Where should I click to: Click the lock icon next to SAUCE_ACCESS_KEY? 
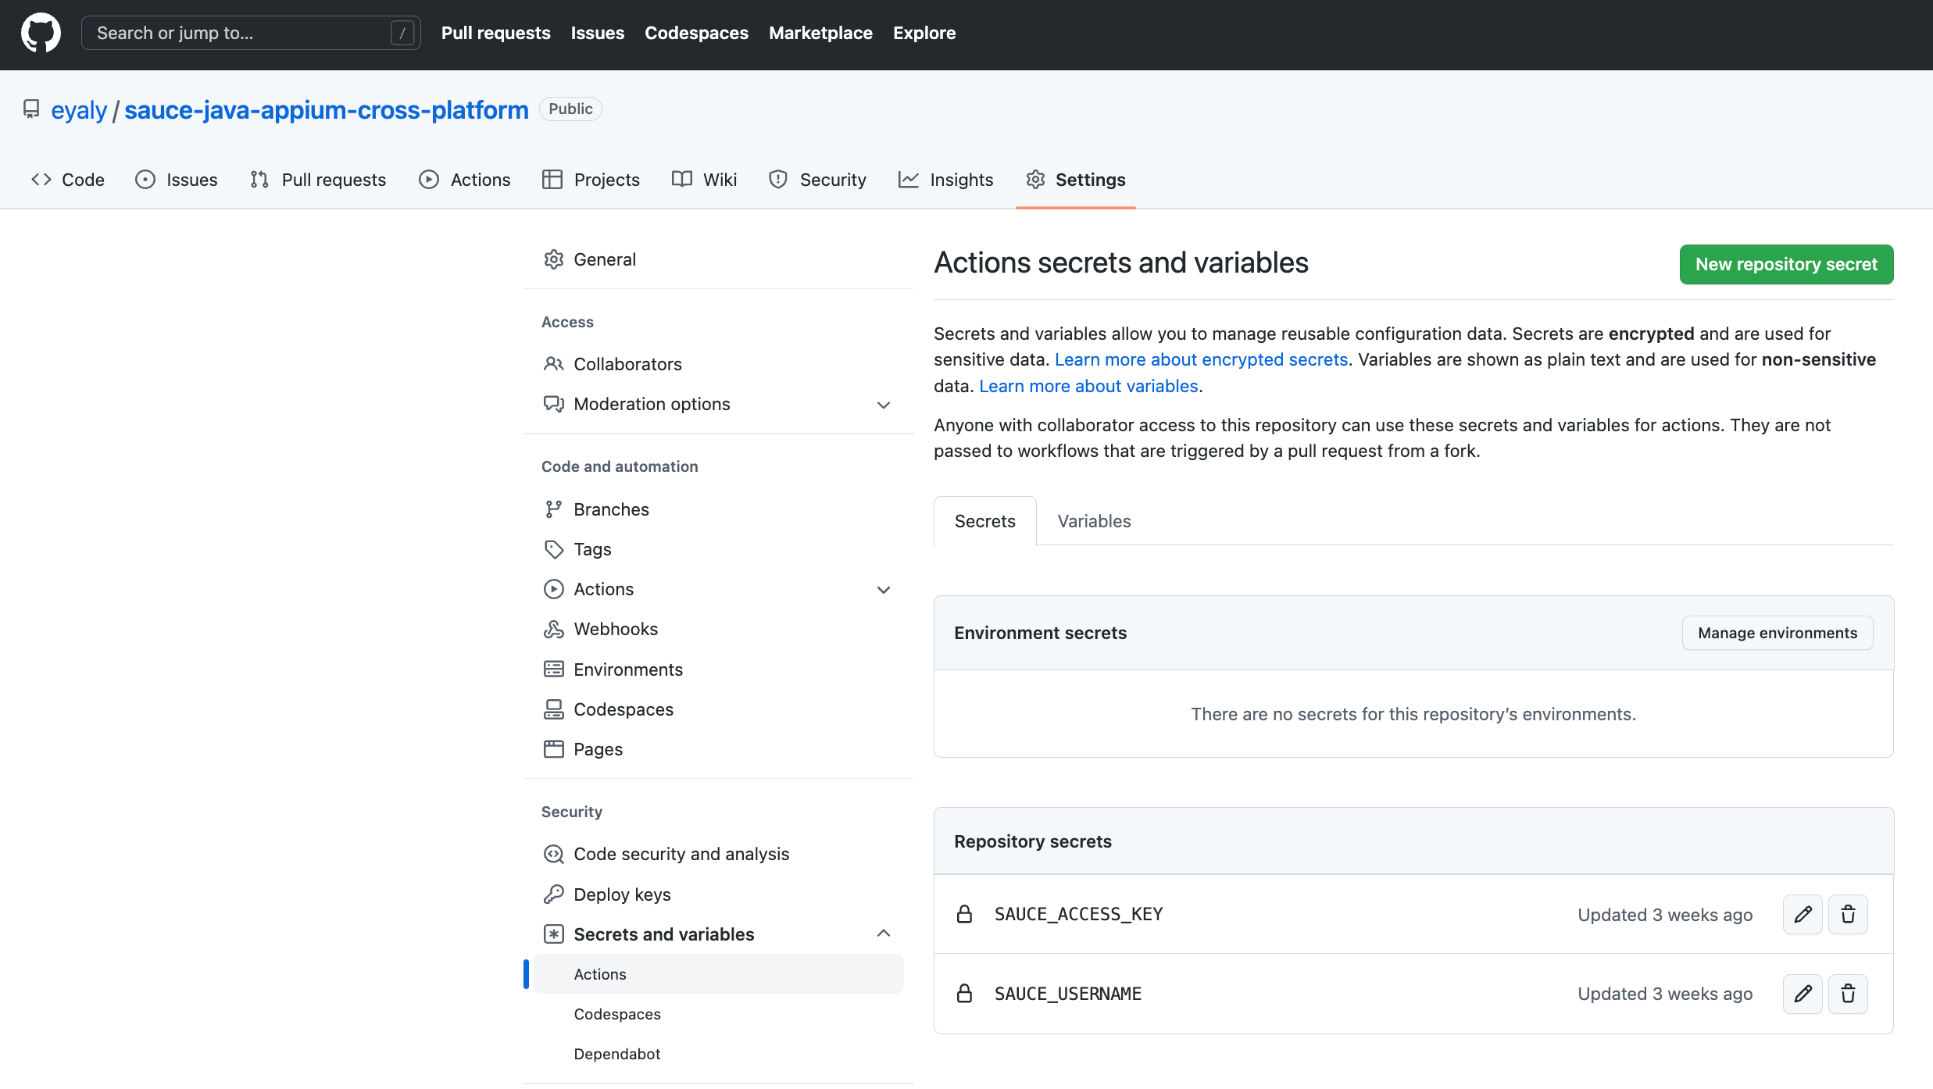(x=965, y=914)
